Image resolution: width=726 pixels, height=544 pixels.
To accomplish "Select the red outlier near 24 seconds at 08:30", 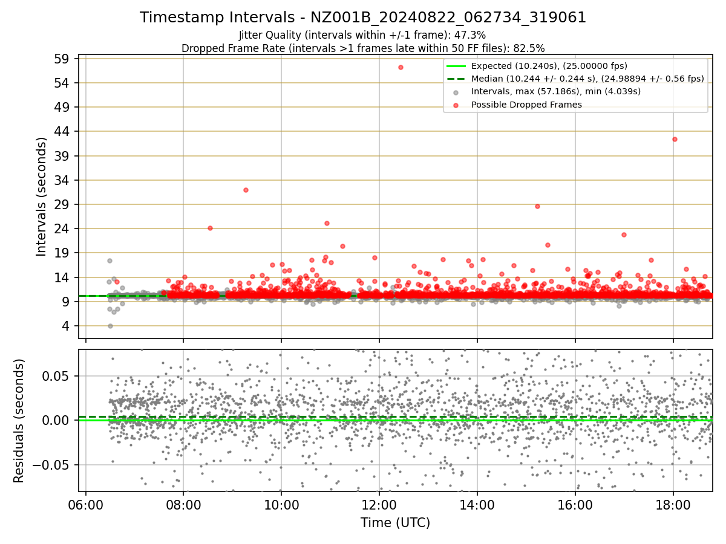I will click(210, 228).
